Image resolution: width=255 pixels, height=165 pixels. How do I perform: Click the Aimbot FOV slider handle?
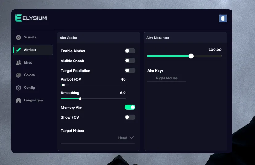click(x=63, y=85)
